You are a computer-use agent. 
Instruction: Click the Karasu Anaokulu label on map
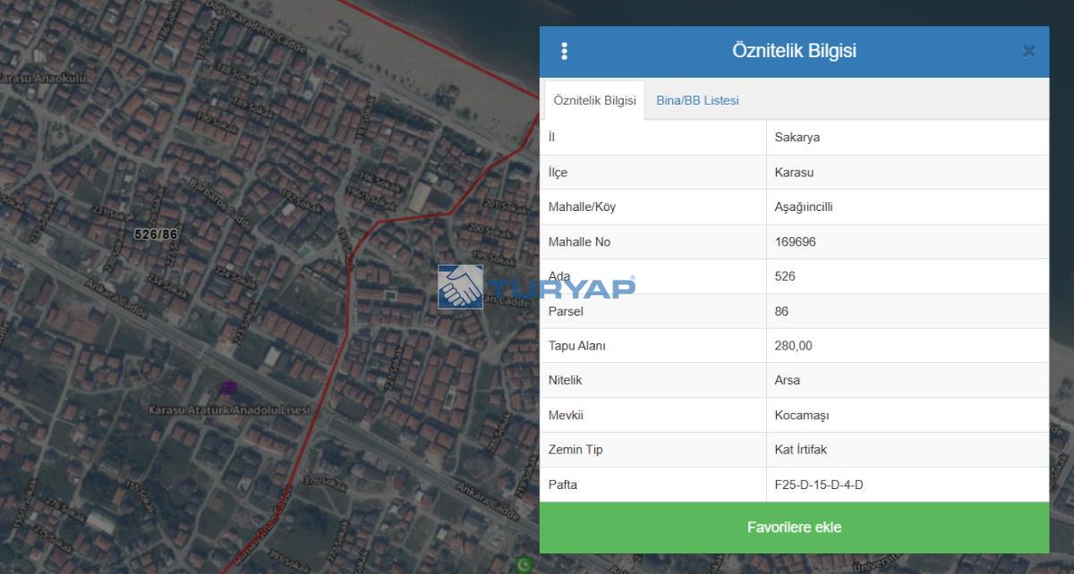43,78
